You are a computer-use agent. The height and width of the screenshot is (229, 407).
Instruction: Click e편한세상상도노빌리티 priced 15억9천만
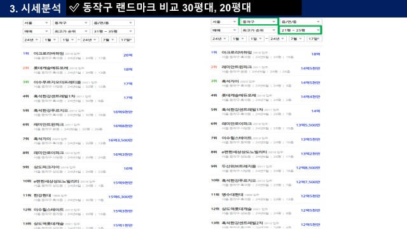pyautogui.click(x=57, y=181)
